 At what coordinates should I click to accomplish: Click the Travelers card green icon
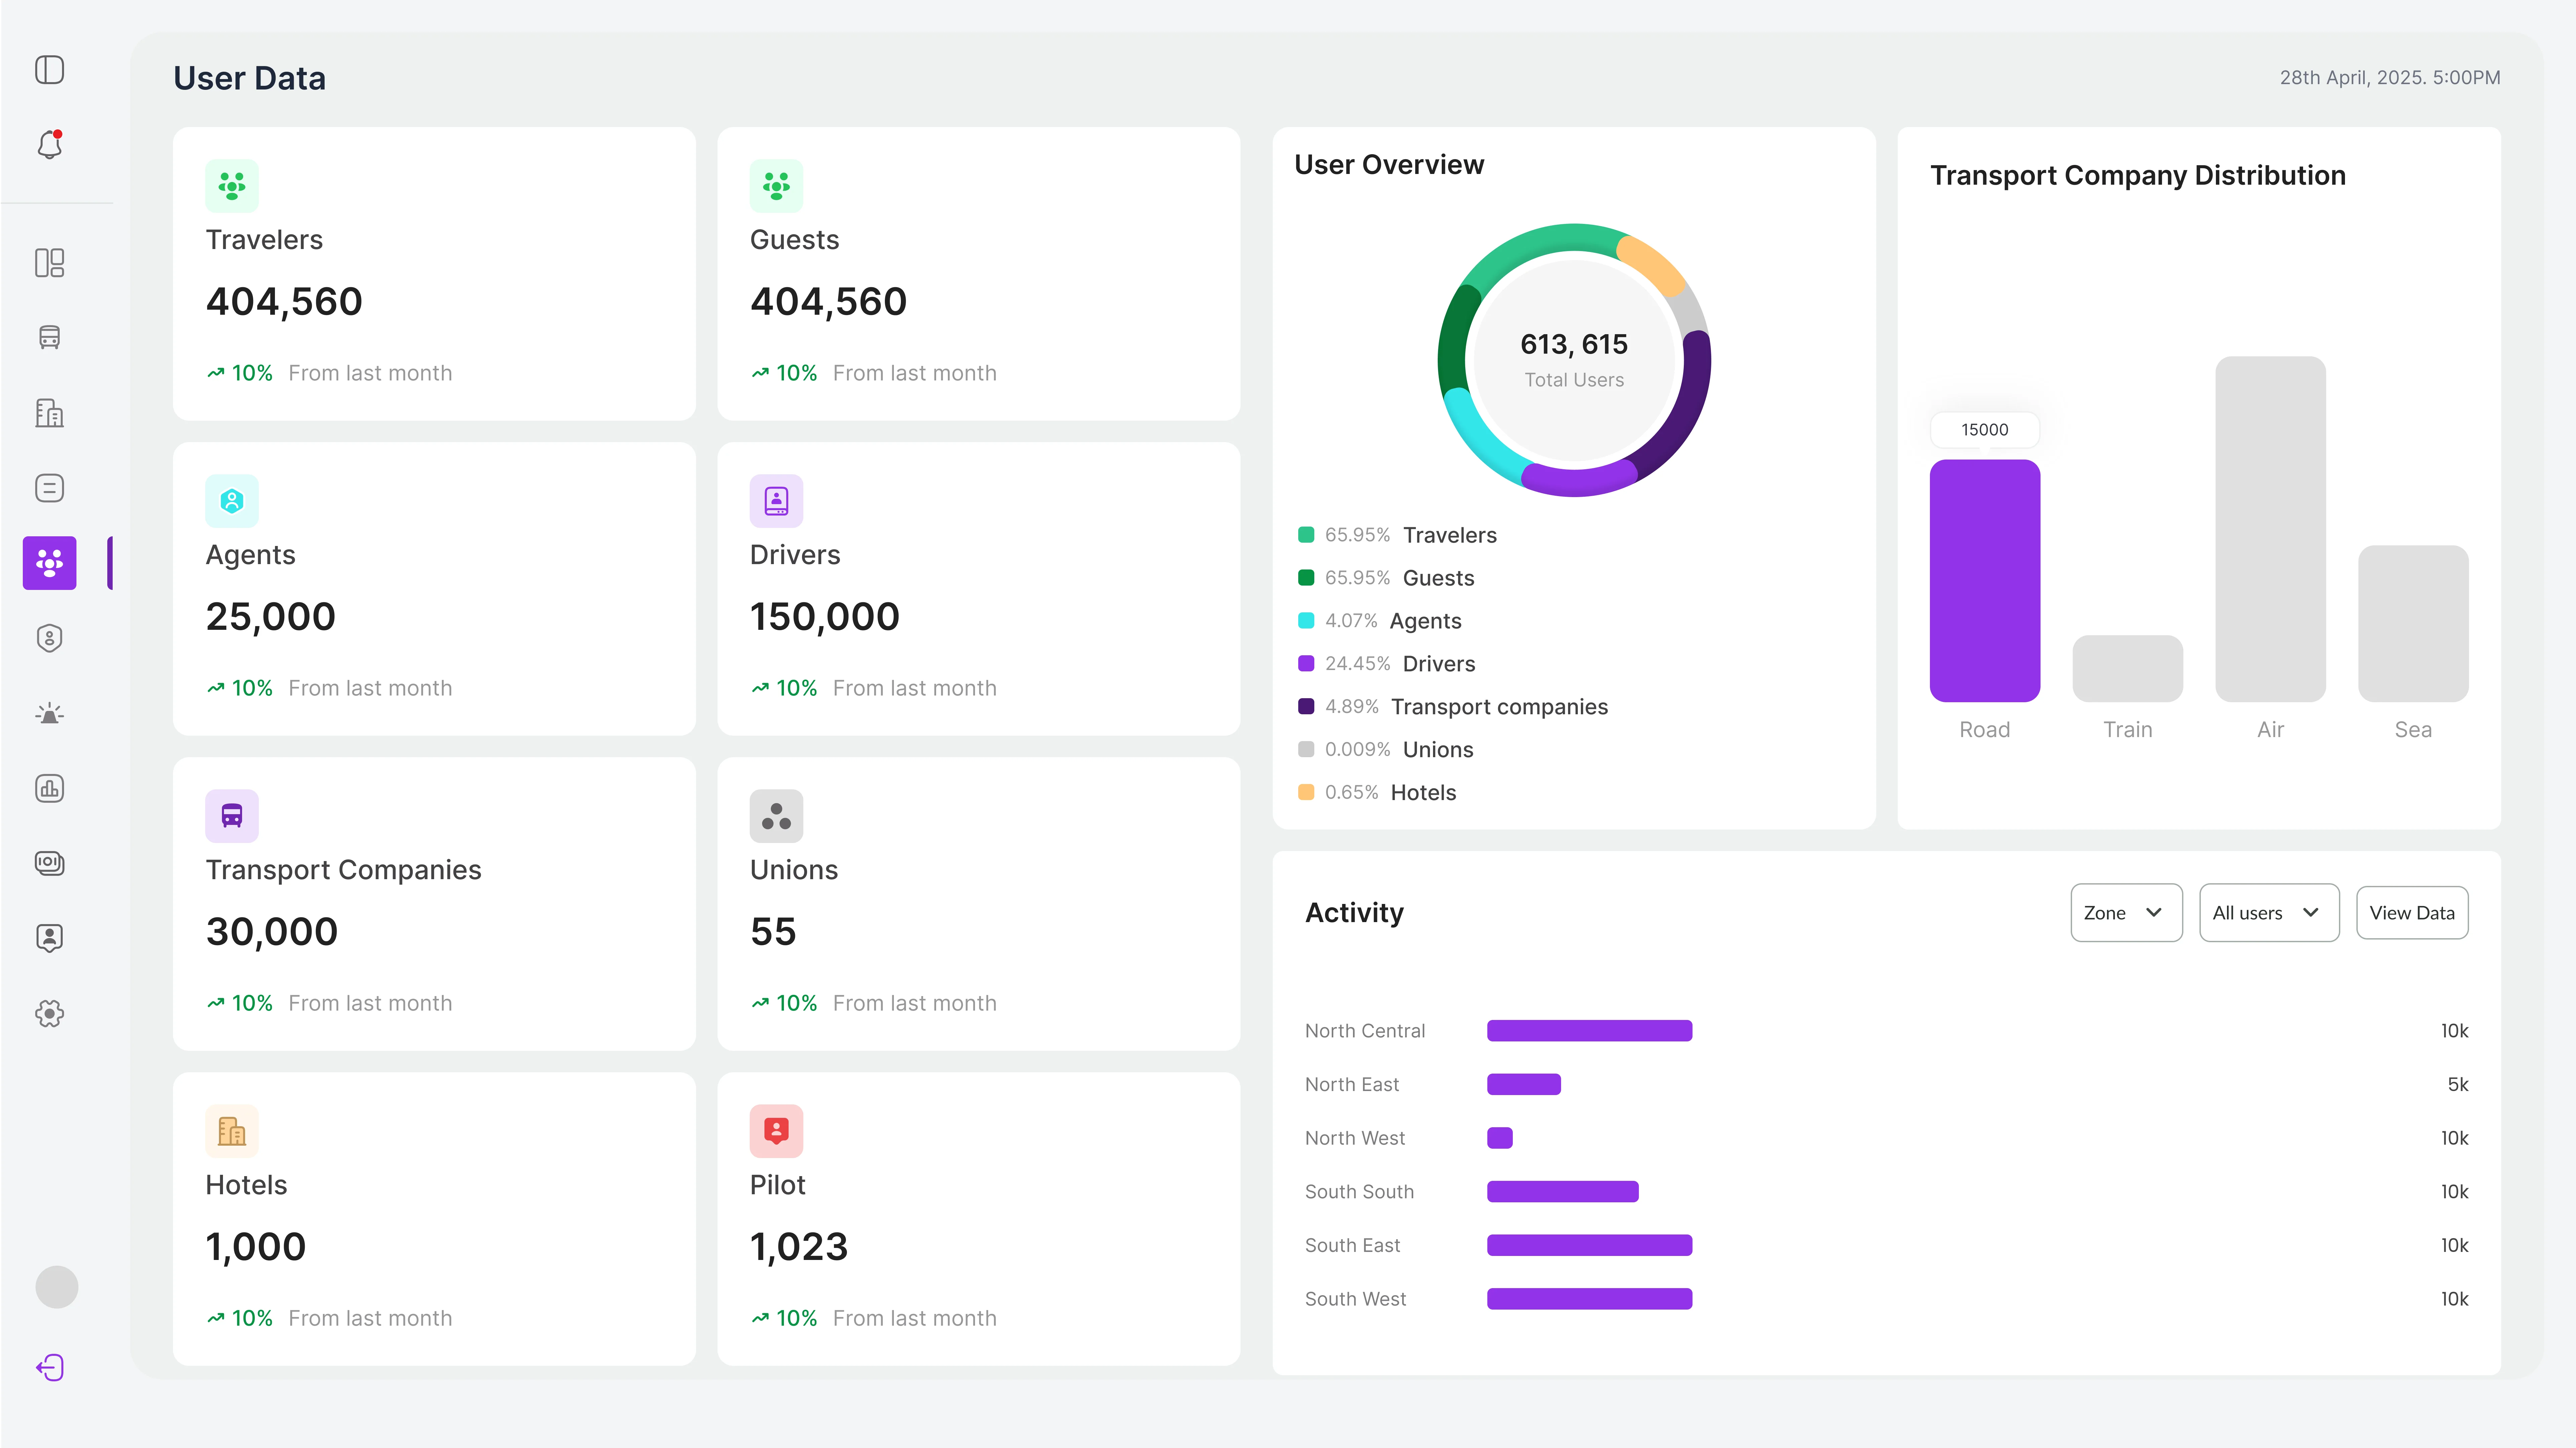pos(232,186)
